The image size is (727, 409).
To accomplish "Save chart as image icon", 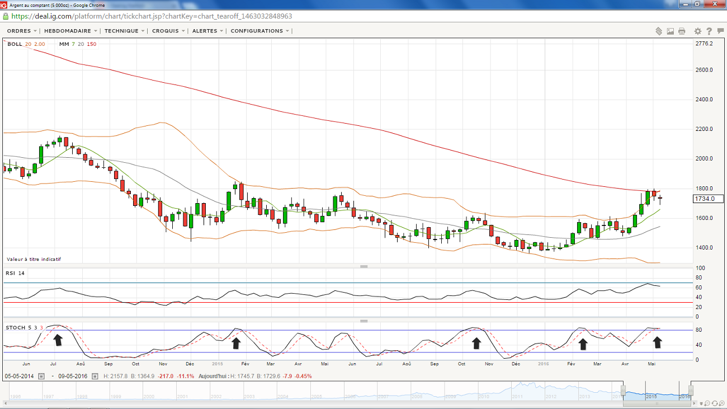I will coord(671,31).
